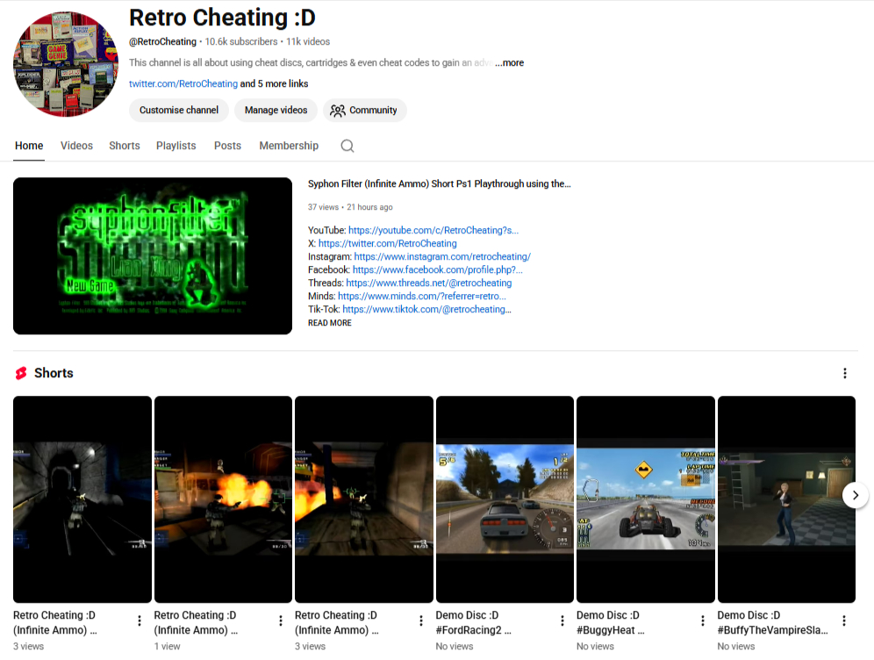This screenshot has width=874, height=660.
Task: Click the Customise channel button
Action: pyautogui.click(x=179, y=110)
